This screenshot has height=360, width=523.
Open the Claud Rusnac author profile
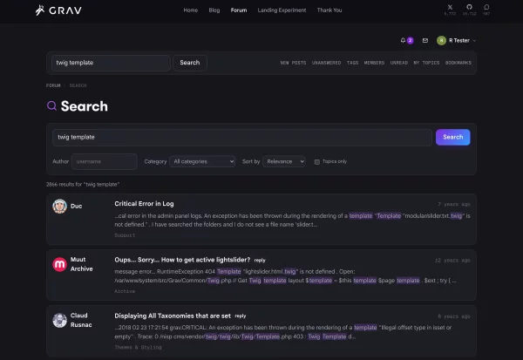point(81,320)
